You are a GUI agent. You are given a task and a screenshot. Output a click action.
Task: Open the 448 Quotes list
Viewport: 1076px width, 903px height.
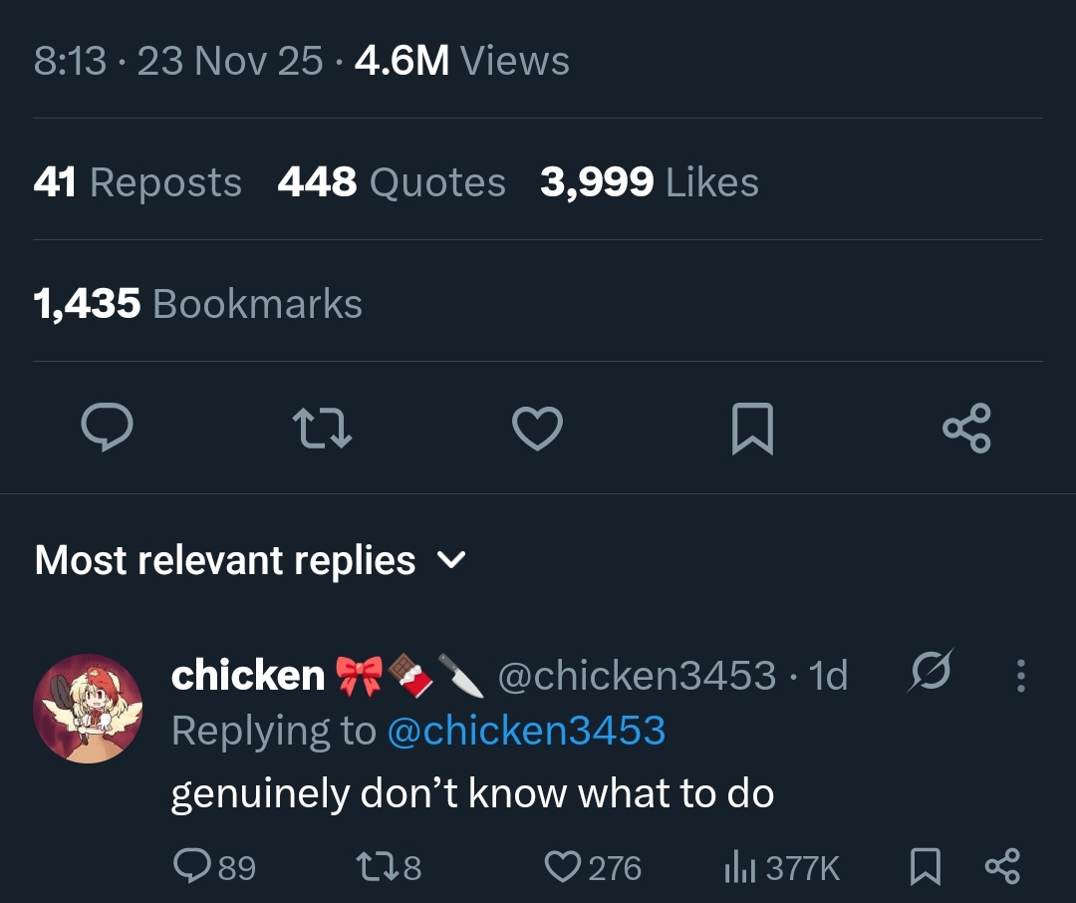392,182
